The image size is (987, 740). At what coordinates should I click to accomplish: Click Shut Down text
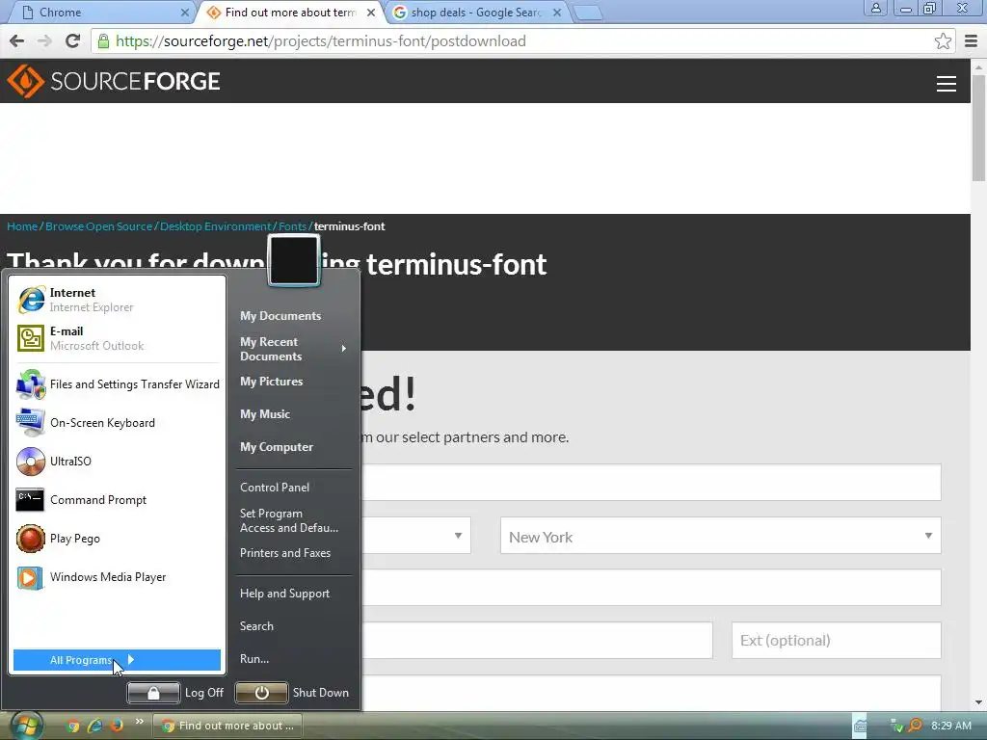coord(320,693)
